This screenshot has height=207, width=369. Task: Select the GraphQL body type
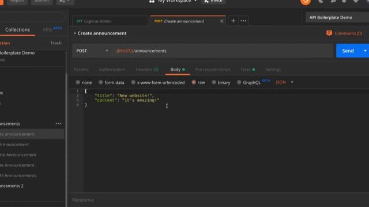click(239, 82)
